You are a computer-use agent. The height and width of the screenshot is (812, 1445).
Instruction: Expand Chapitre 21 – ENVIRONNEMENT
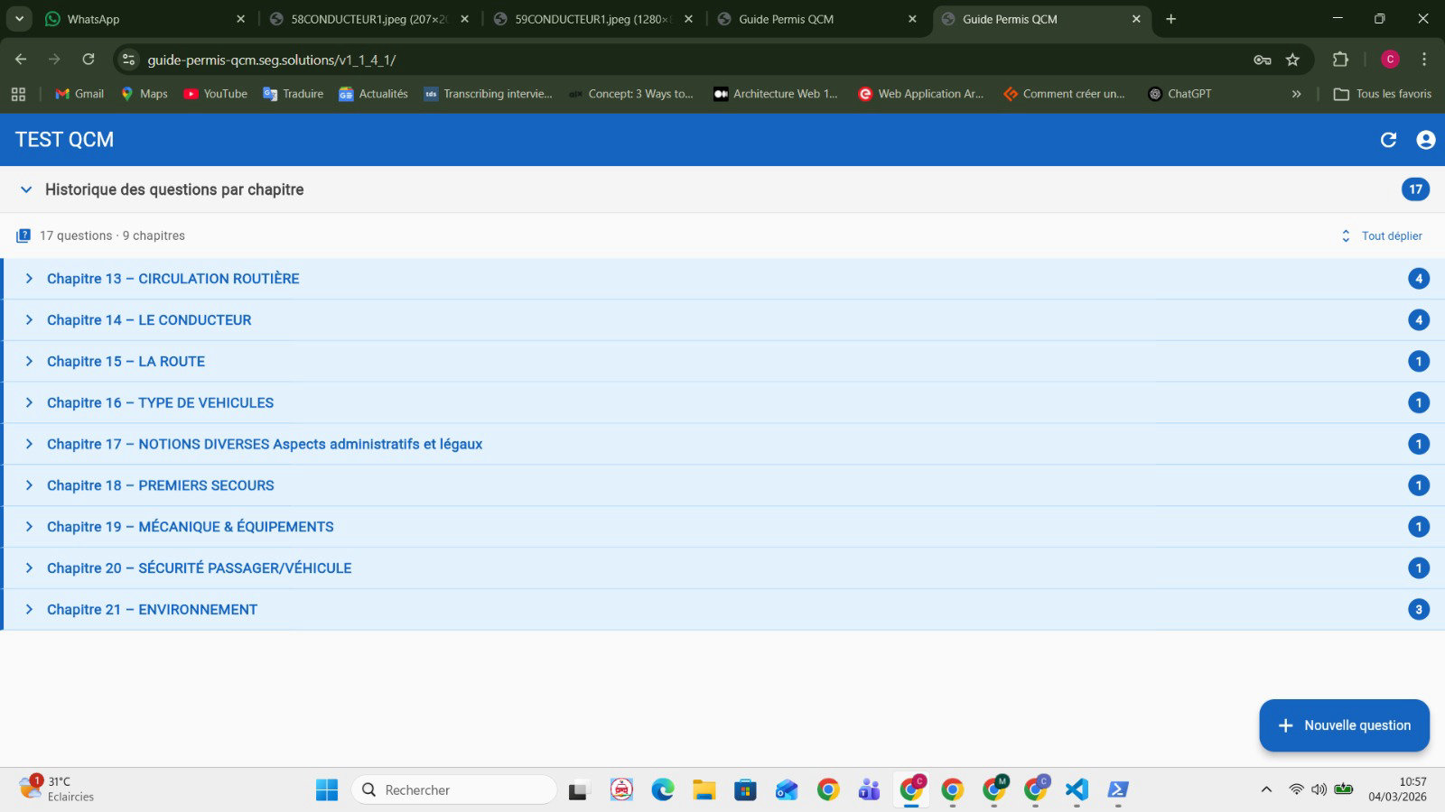pos(724,610)
